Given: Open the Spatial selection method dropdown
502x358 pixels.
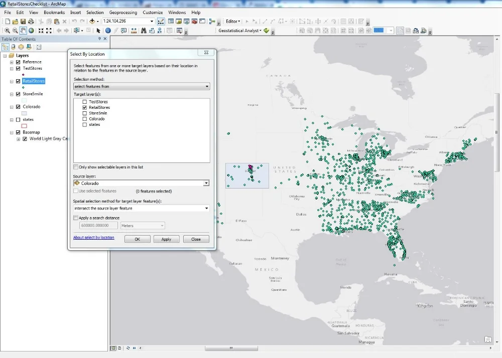Looking at the screenshot, I should click(141, 209).
